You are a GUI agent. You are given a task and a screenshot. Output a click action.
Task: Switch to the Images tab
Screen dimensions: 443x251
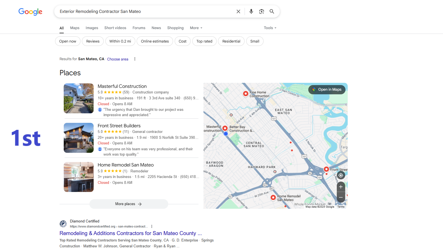coord(92,28)
